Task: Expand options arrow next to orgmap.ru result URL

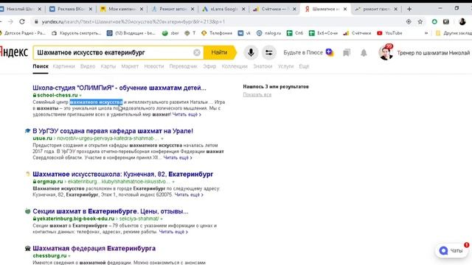Action: coord(173,182)
